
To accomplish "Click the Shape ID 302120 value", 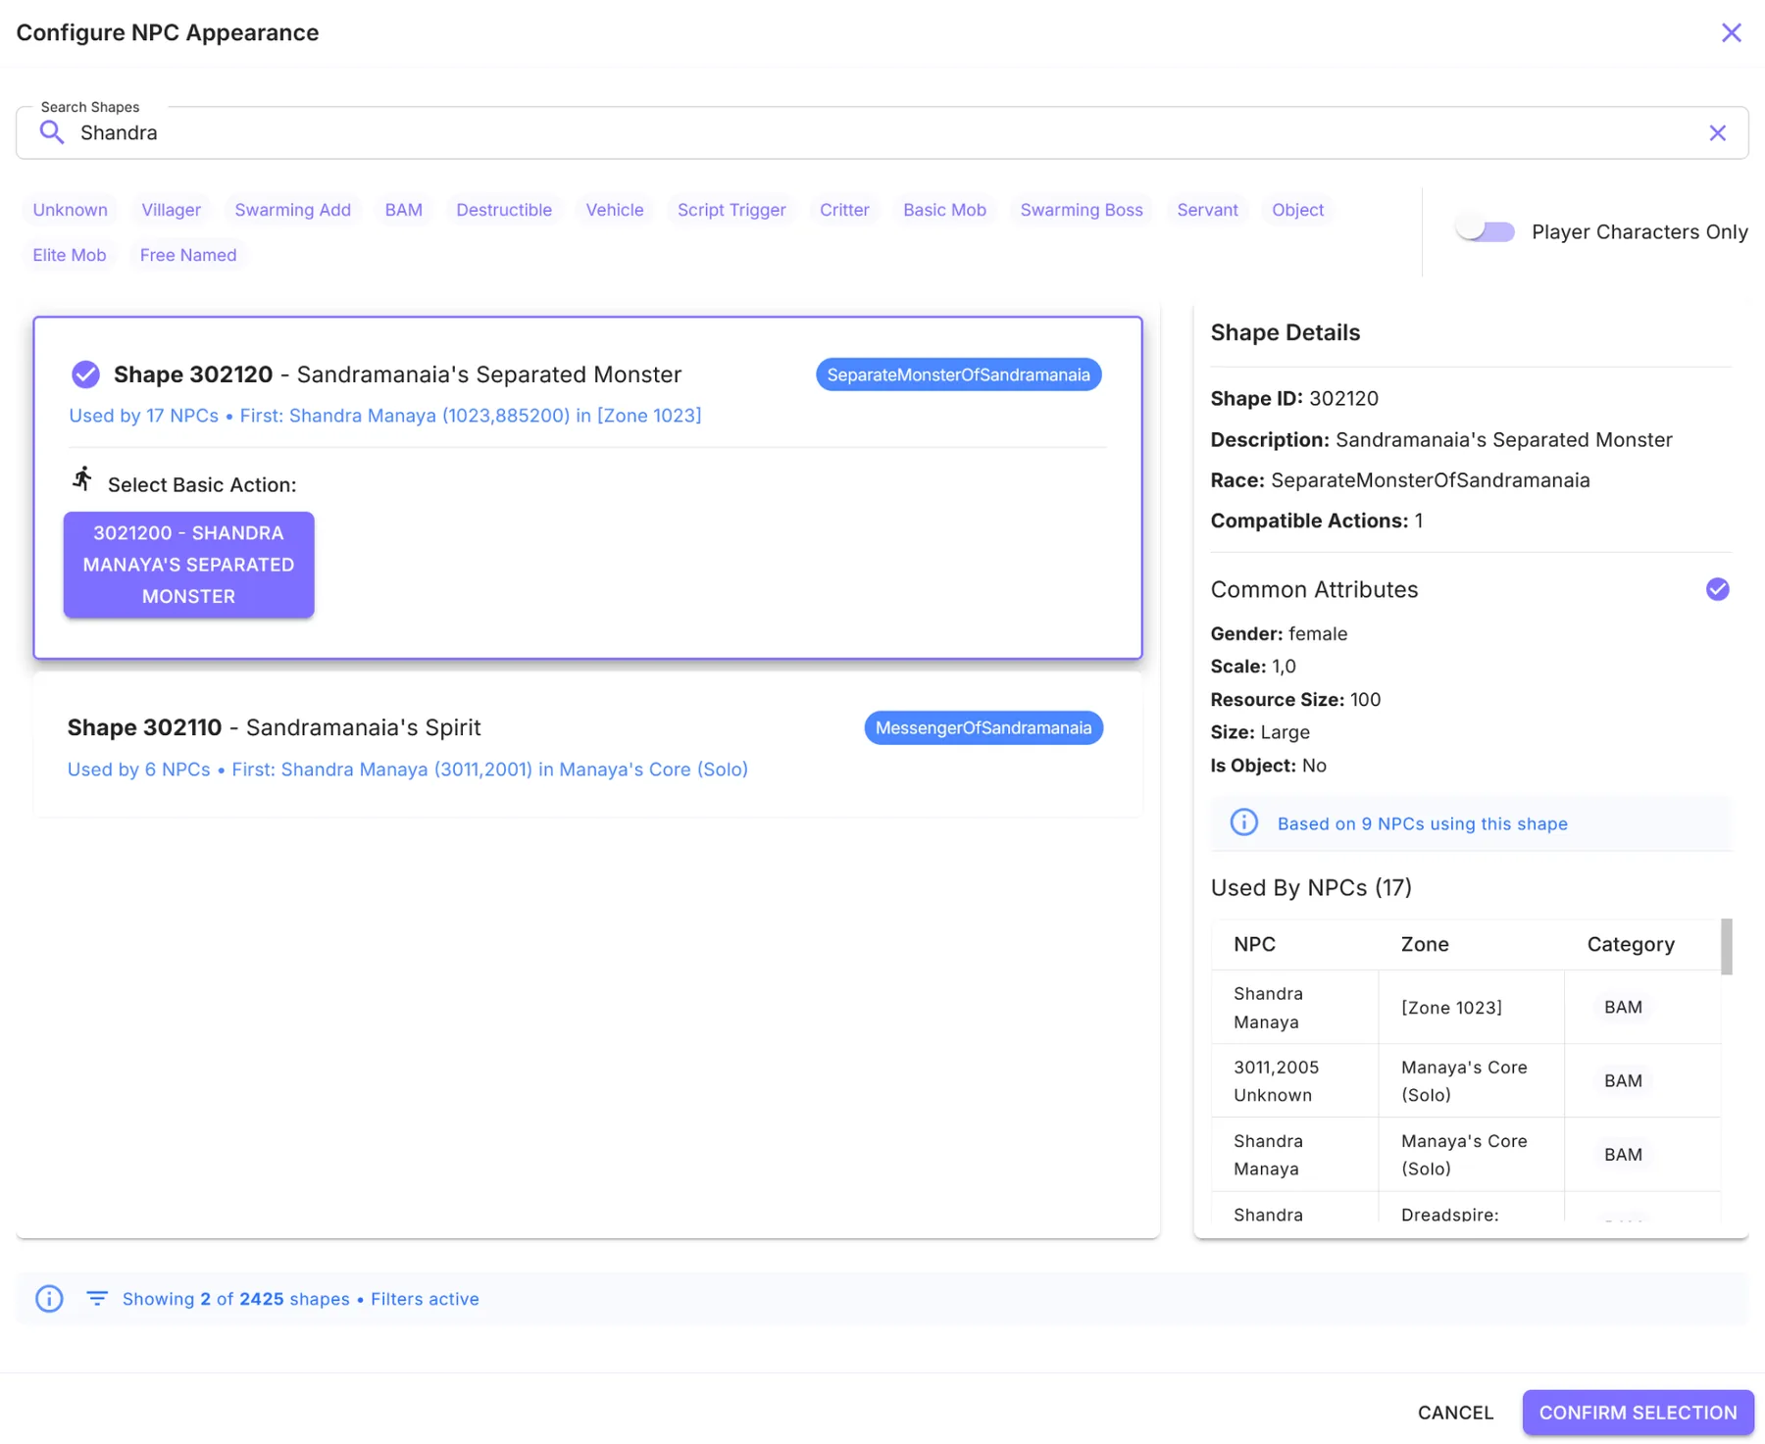I will point(1343,398).
